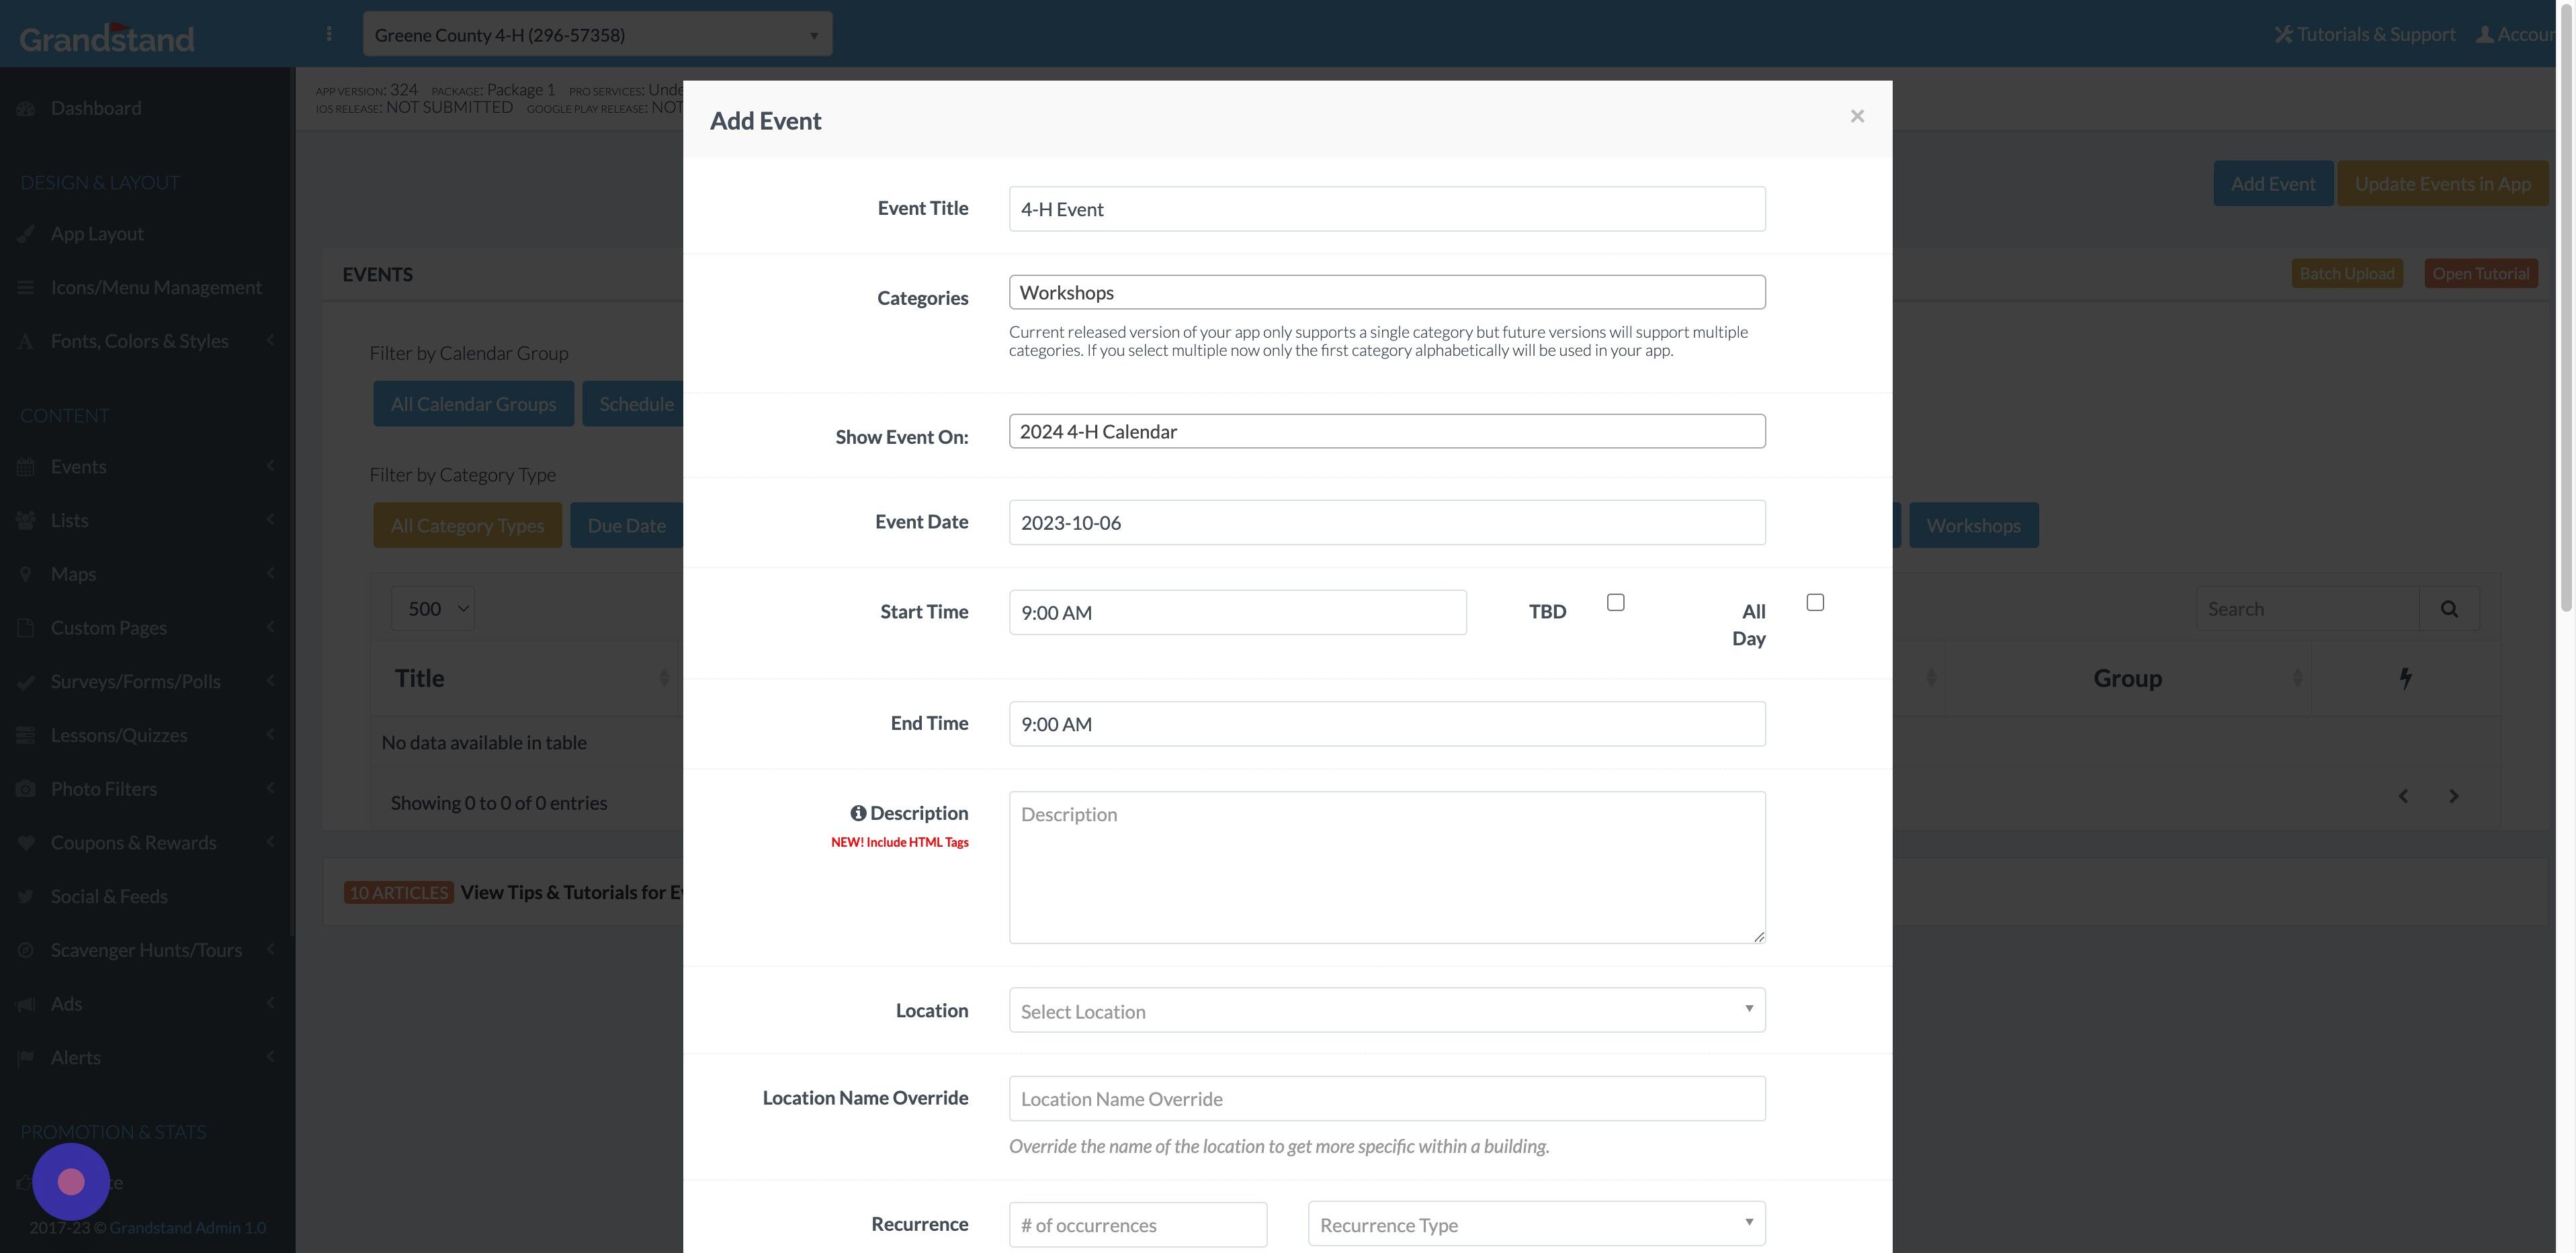This screenshot has height=1253, width=2576.
Task: Open Tutorials & Support via wrench icon
Action: [x=2285, y=33]
